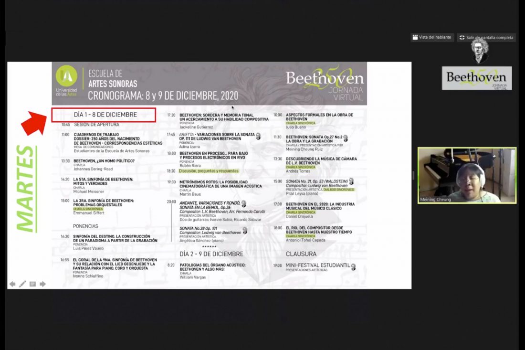Select the pencil annotation icon
525x350 pixels.
tap(22, 284)
